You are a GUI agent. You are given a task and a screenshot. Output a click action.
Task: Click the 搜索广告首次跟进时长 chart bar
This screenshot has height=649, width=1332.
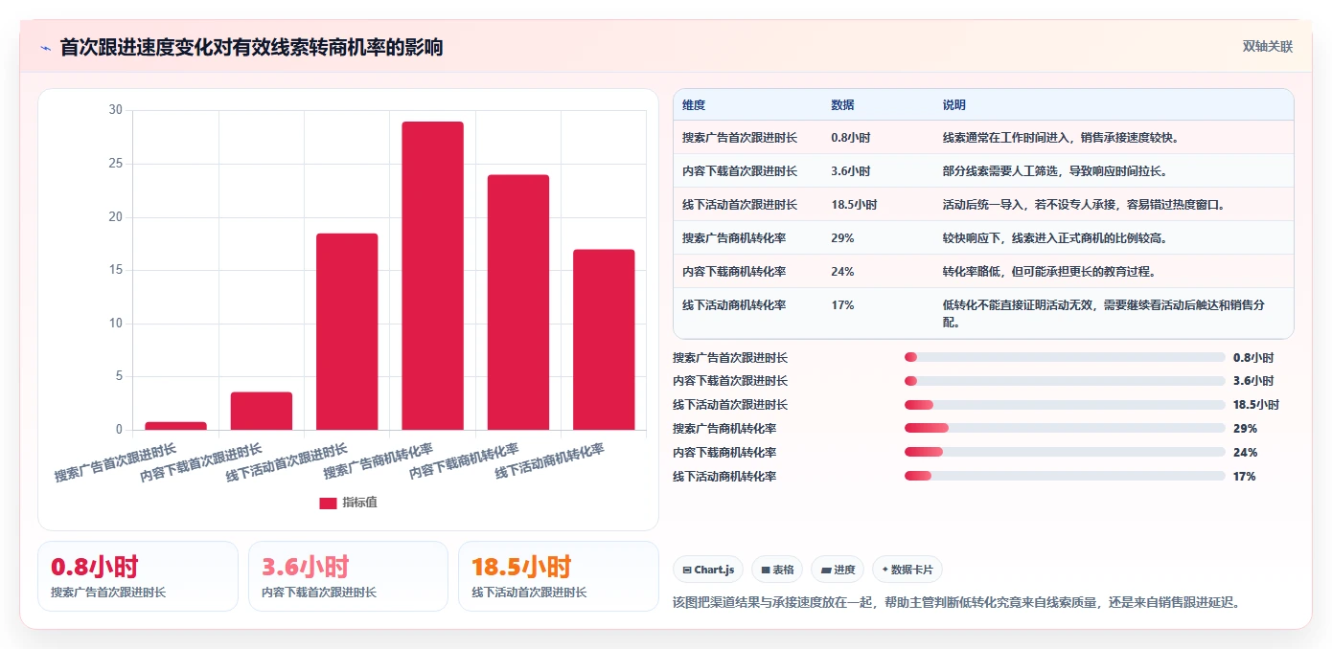175,426
